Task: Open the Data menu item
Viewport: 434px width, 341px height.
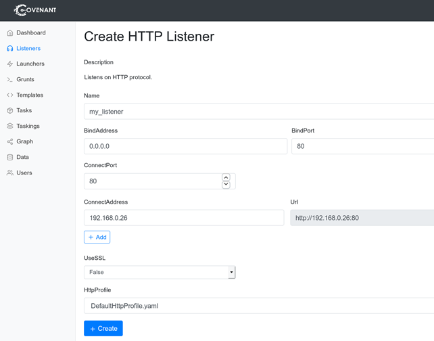Action: point(22,157)
